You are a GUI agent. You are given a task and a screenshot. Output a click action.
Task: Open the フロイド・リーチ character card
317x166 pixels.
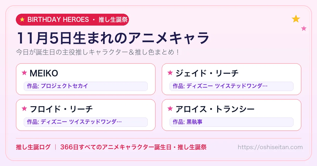coord(86,115)
